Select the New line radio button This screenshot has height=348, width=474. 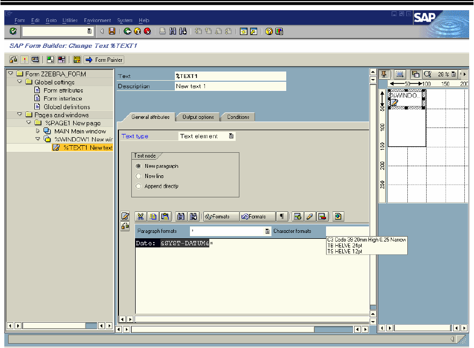pyautogui.click(x=138, y=176)
